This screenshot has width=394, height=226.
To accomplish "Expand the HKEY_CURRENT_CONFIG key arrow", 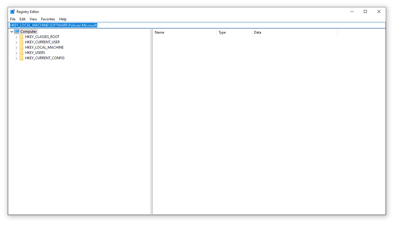I will click(16, 58).
